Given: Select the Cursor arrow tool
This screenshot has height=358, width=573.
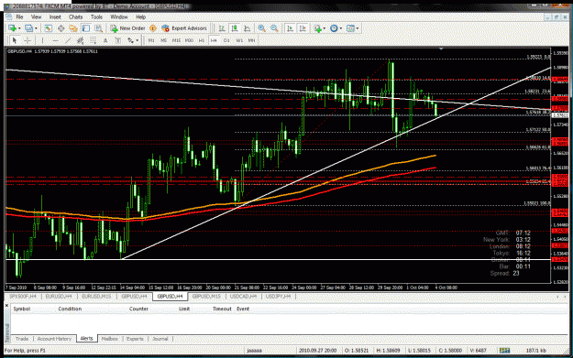Looking at the screenshot, I should pyautogui.click(x=15, y=40).
